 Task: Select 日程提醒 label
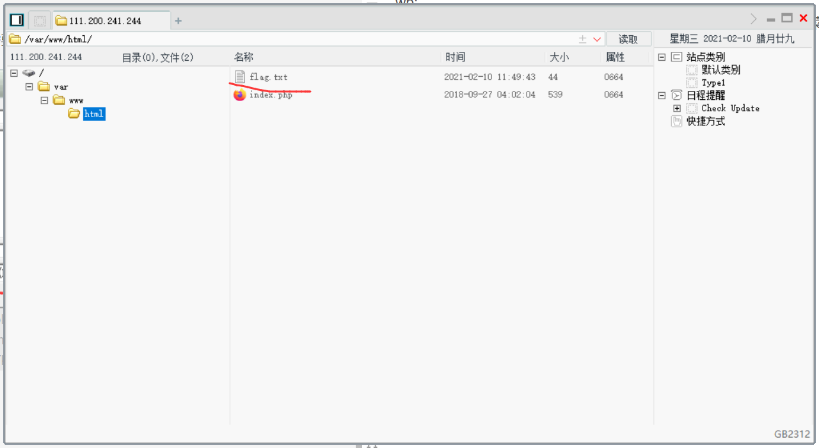pos(706,95)
